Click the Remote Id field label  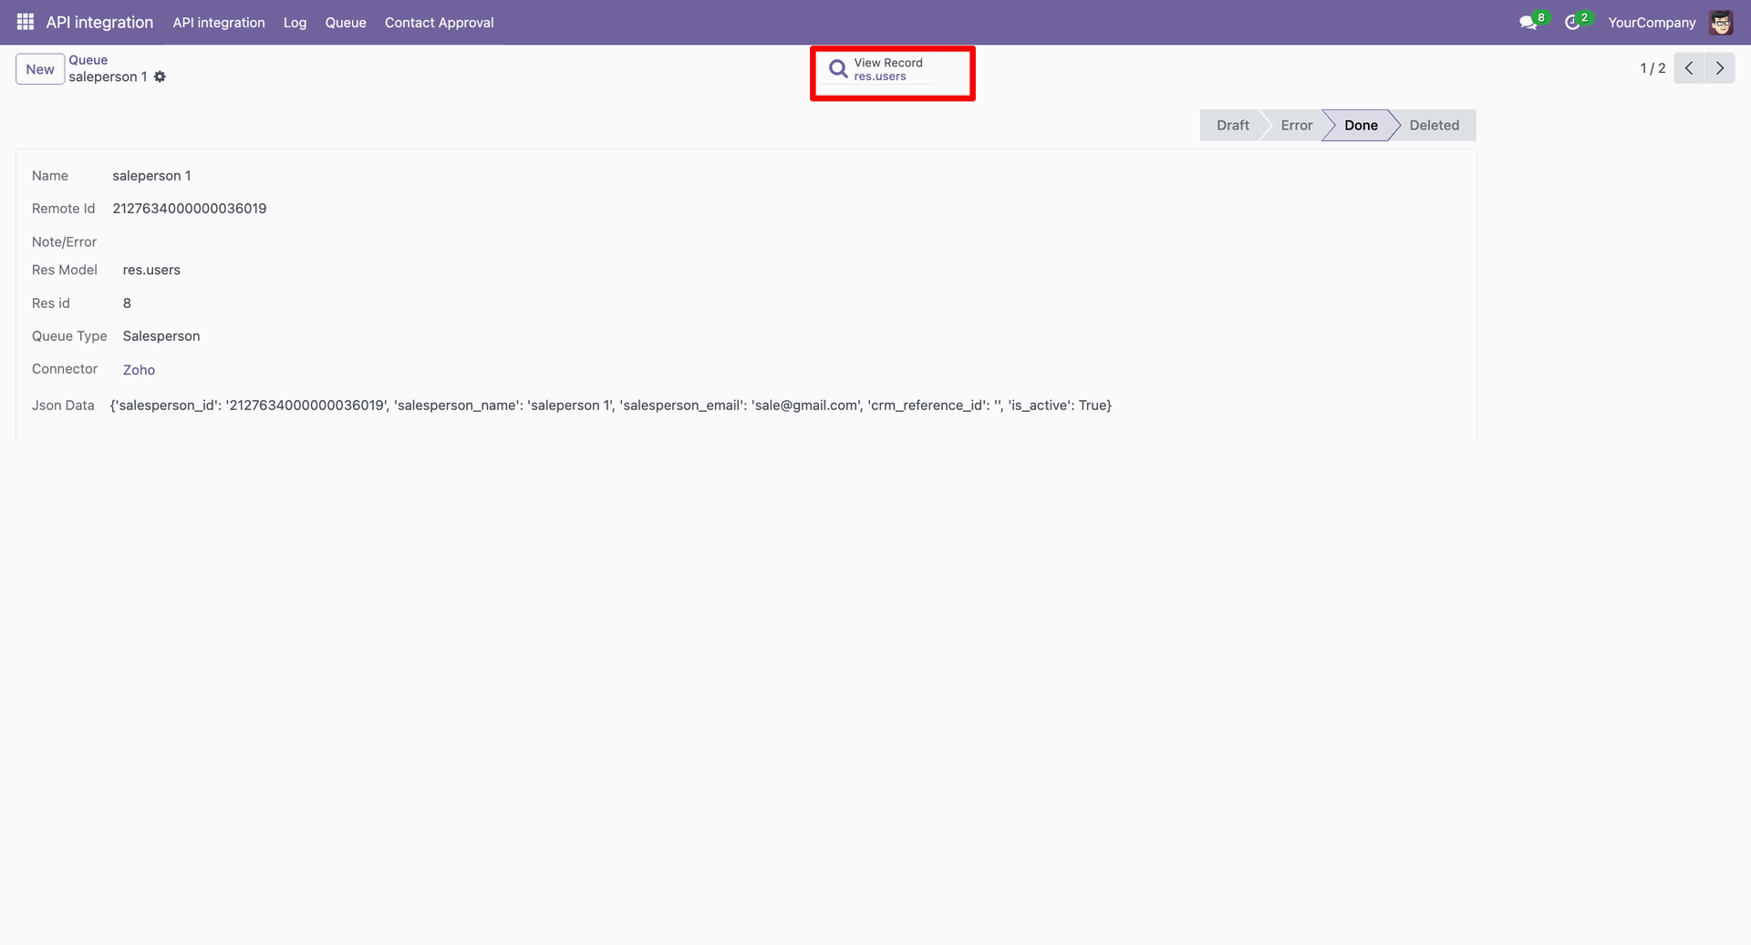(63, 209)
